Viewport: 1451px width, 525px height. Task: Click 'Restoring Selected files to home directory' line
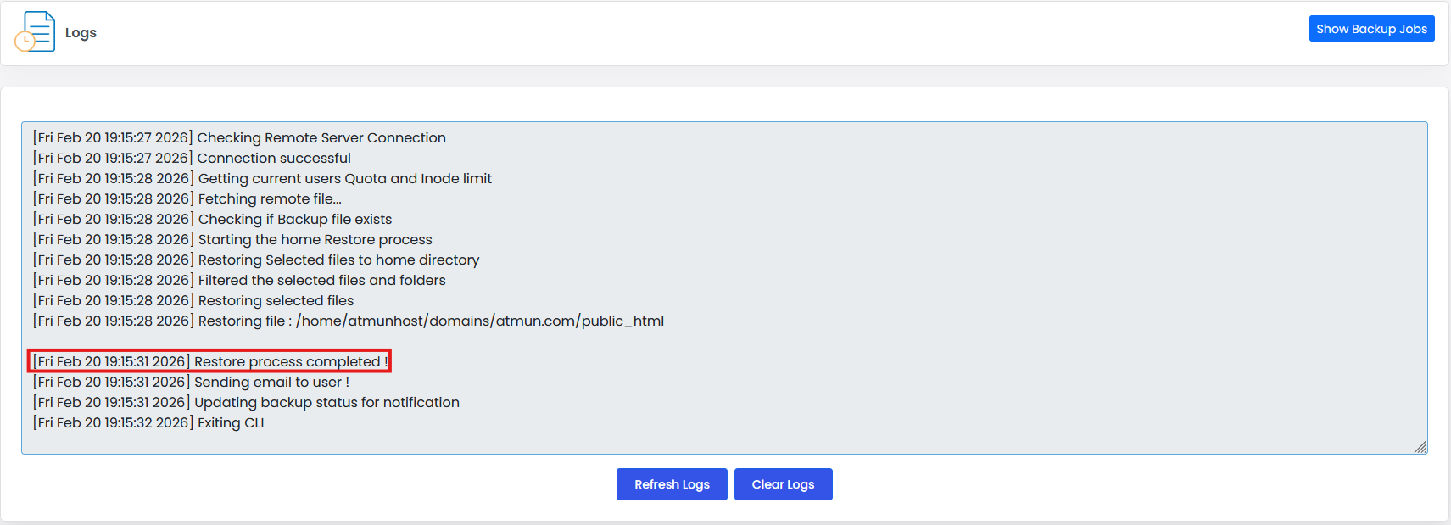[x=256, y=260]
